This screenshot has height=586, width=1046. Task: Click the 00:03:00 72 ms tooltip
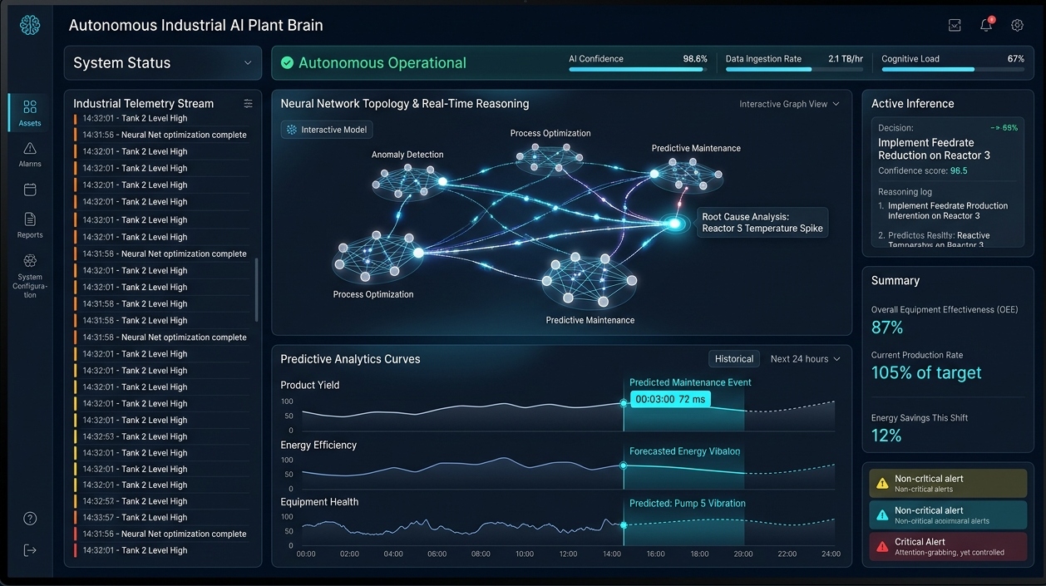(669, 399)
